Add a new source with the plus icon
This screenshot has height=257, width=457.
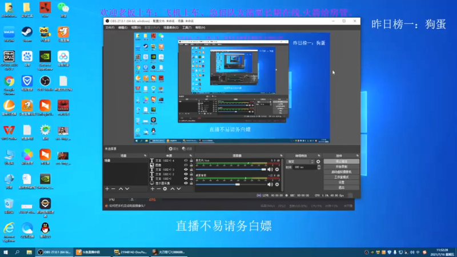click(153, 189)
